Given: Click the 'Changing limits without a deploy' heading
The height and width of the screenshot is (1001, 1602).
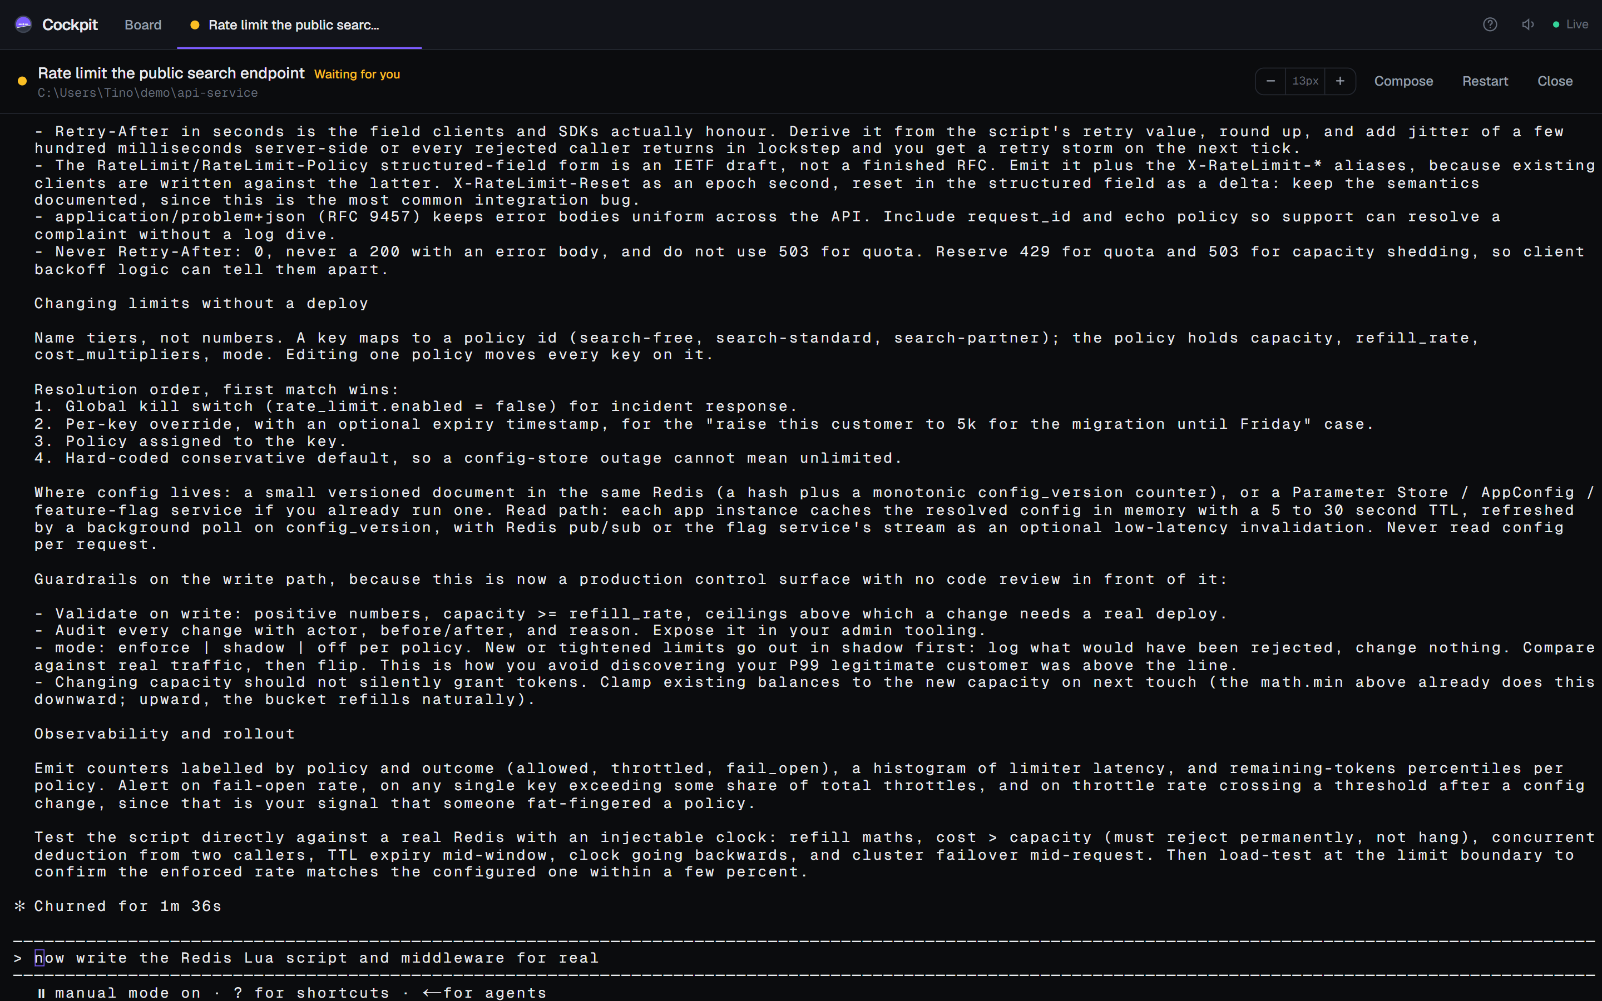Looking at the screenshot, I should point(201,303).
